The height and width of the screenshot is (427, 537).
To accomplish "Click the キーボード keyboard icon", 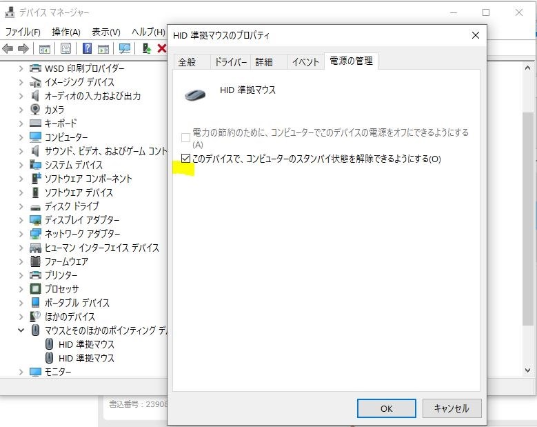I will [35, 123].
